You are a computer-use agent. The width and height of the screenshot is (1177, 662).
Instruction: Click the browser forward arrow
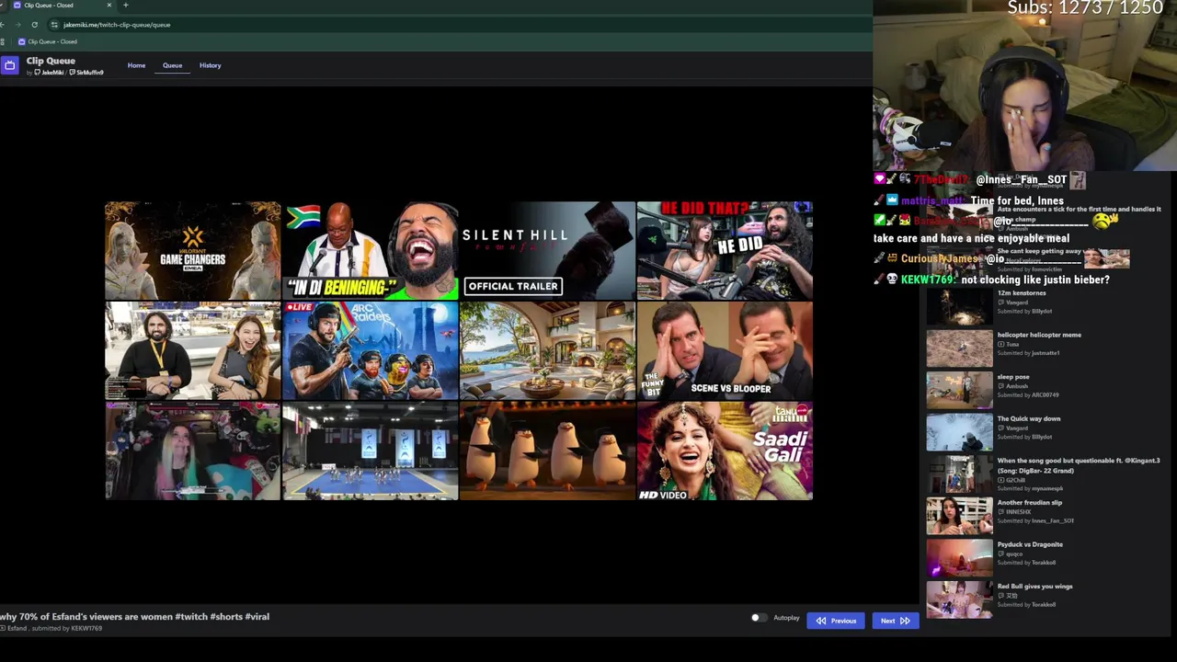click(x=17, y=25)
